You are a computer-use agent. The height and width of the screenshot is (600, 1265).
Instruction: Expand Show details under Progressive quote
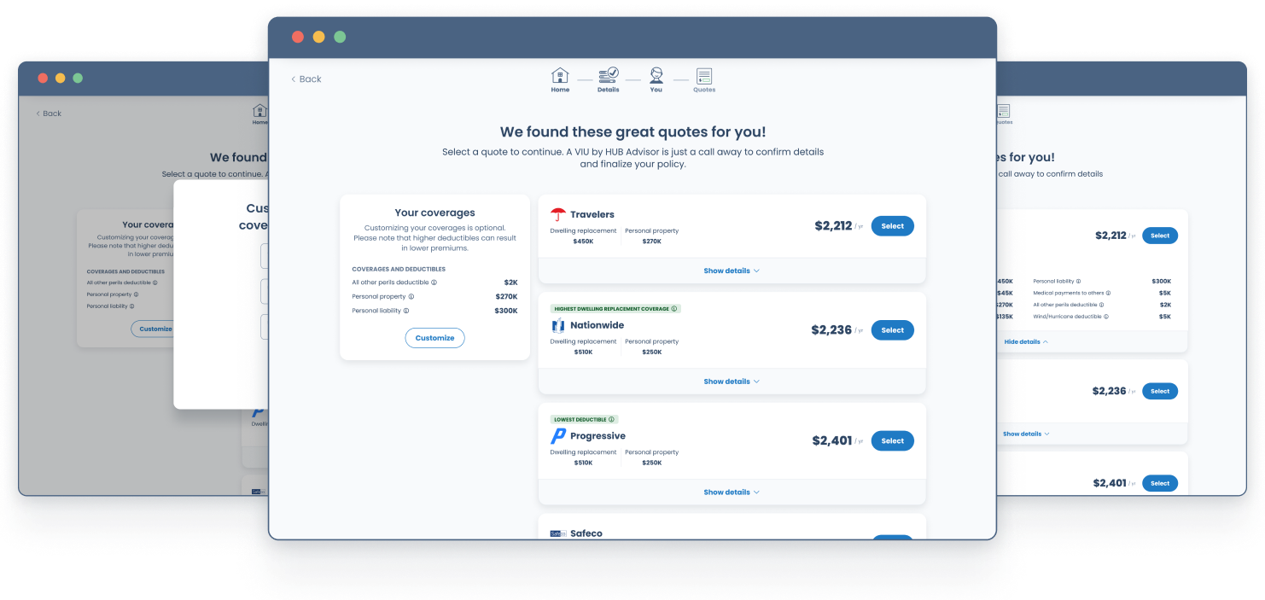point(732,492)
